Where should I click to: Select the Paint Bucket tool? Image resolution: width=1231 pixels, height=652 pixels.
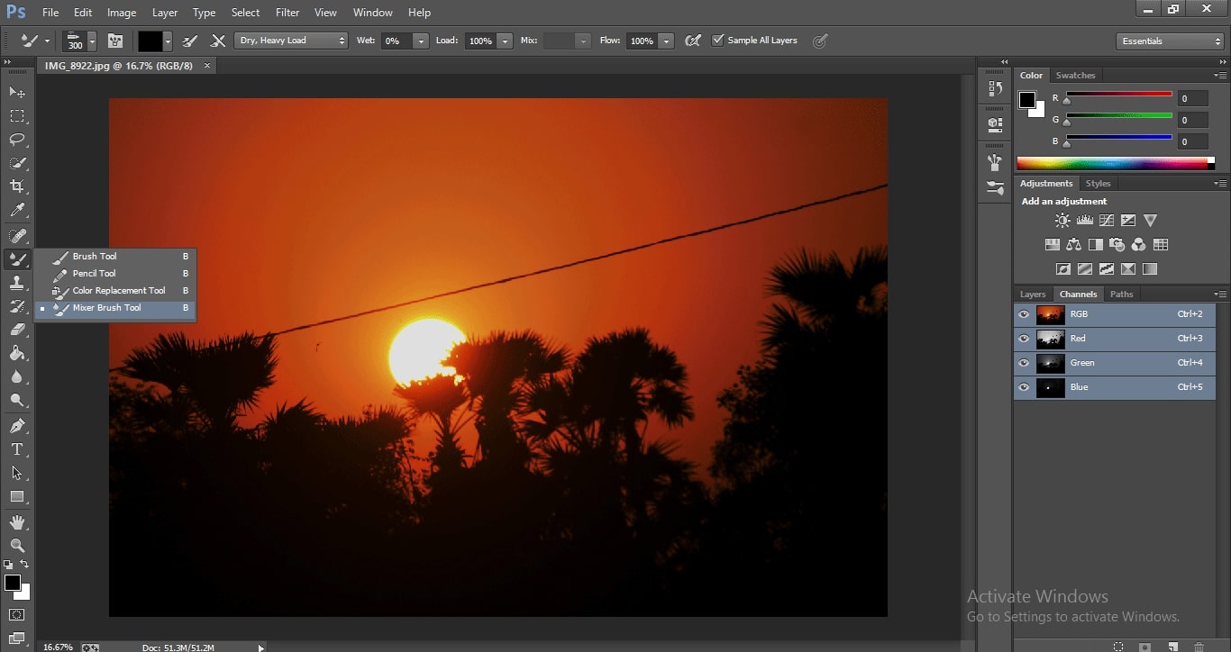tap(17, 353)
